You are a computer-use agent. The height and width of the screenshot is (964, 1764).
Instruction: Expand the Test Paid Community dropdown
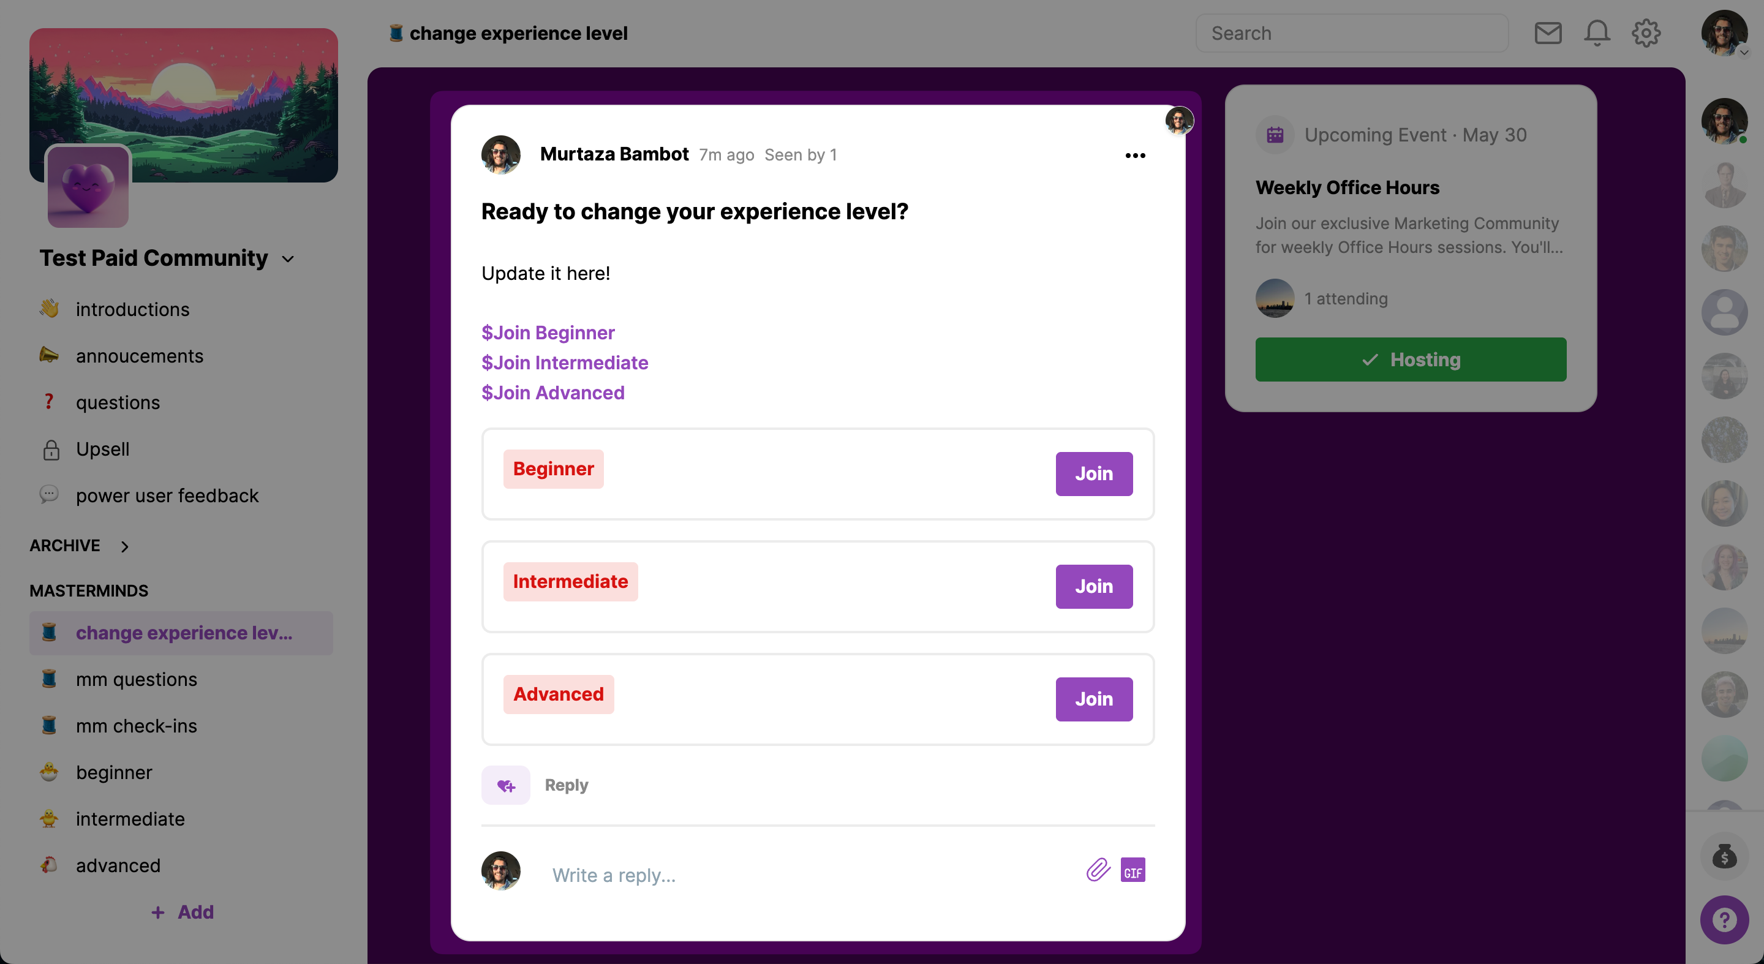point(288,259)
